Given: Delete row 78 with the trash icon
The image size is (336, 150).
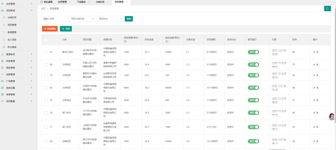Looking at the screenshot, I should [x=317, y=100].
